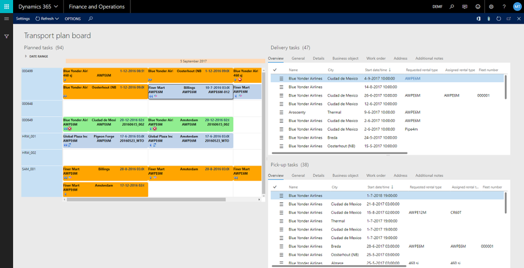Click the red stop icon on the planner card
Viewport: 524px width, 268px height.
pos(240,80)
